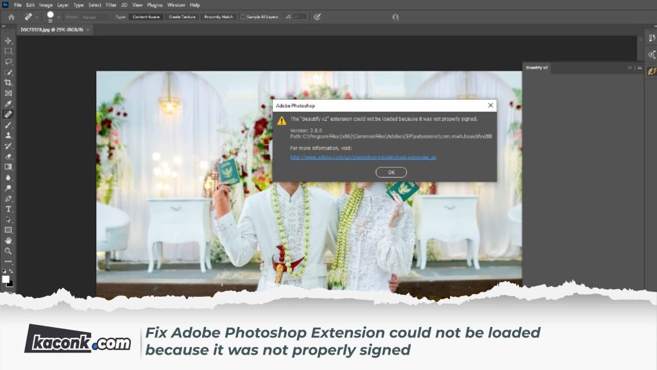Open the adobe.com troubleshoot extension link

[x=363, y=157]
